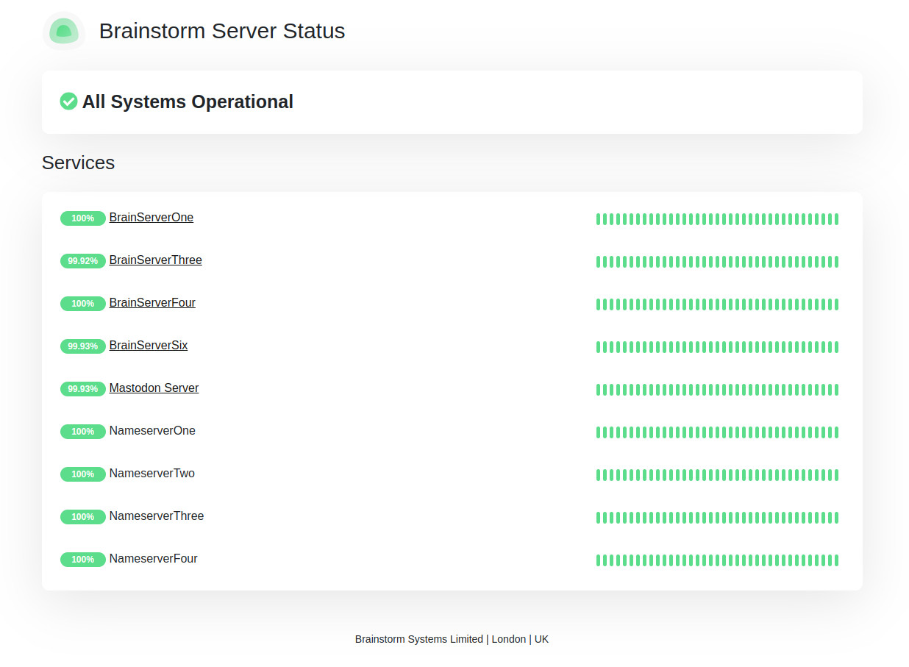Click the NameserverFour 100% uptime badge

83,560
